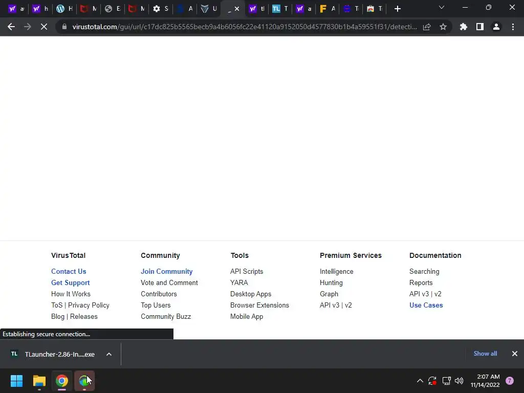The height and width of the screenshot is (393, 524).
Task: Switch to the TL TLauncher tab
Action: (x=280, y=9)
